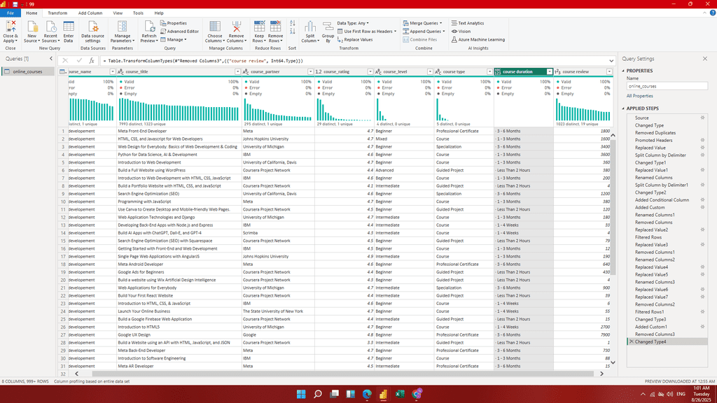Screen dimensions: 717x403
Task: Open settings gear for Source step
Action: 702,118
